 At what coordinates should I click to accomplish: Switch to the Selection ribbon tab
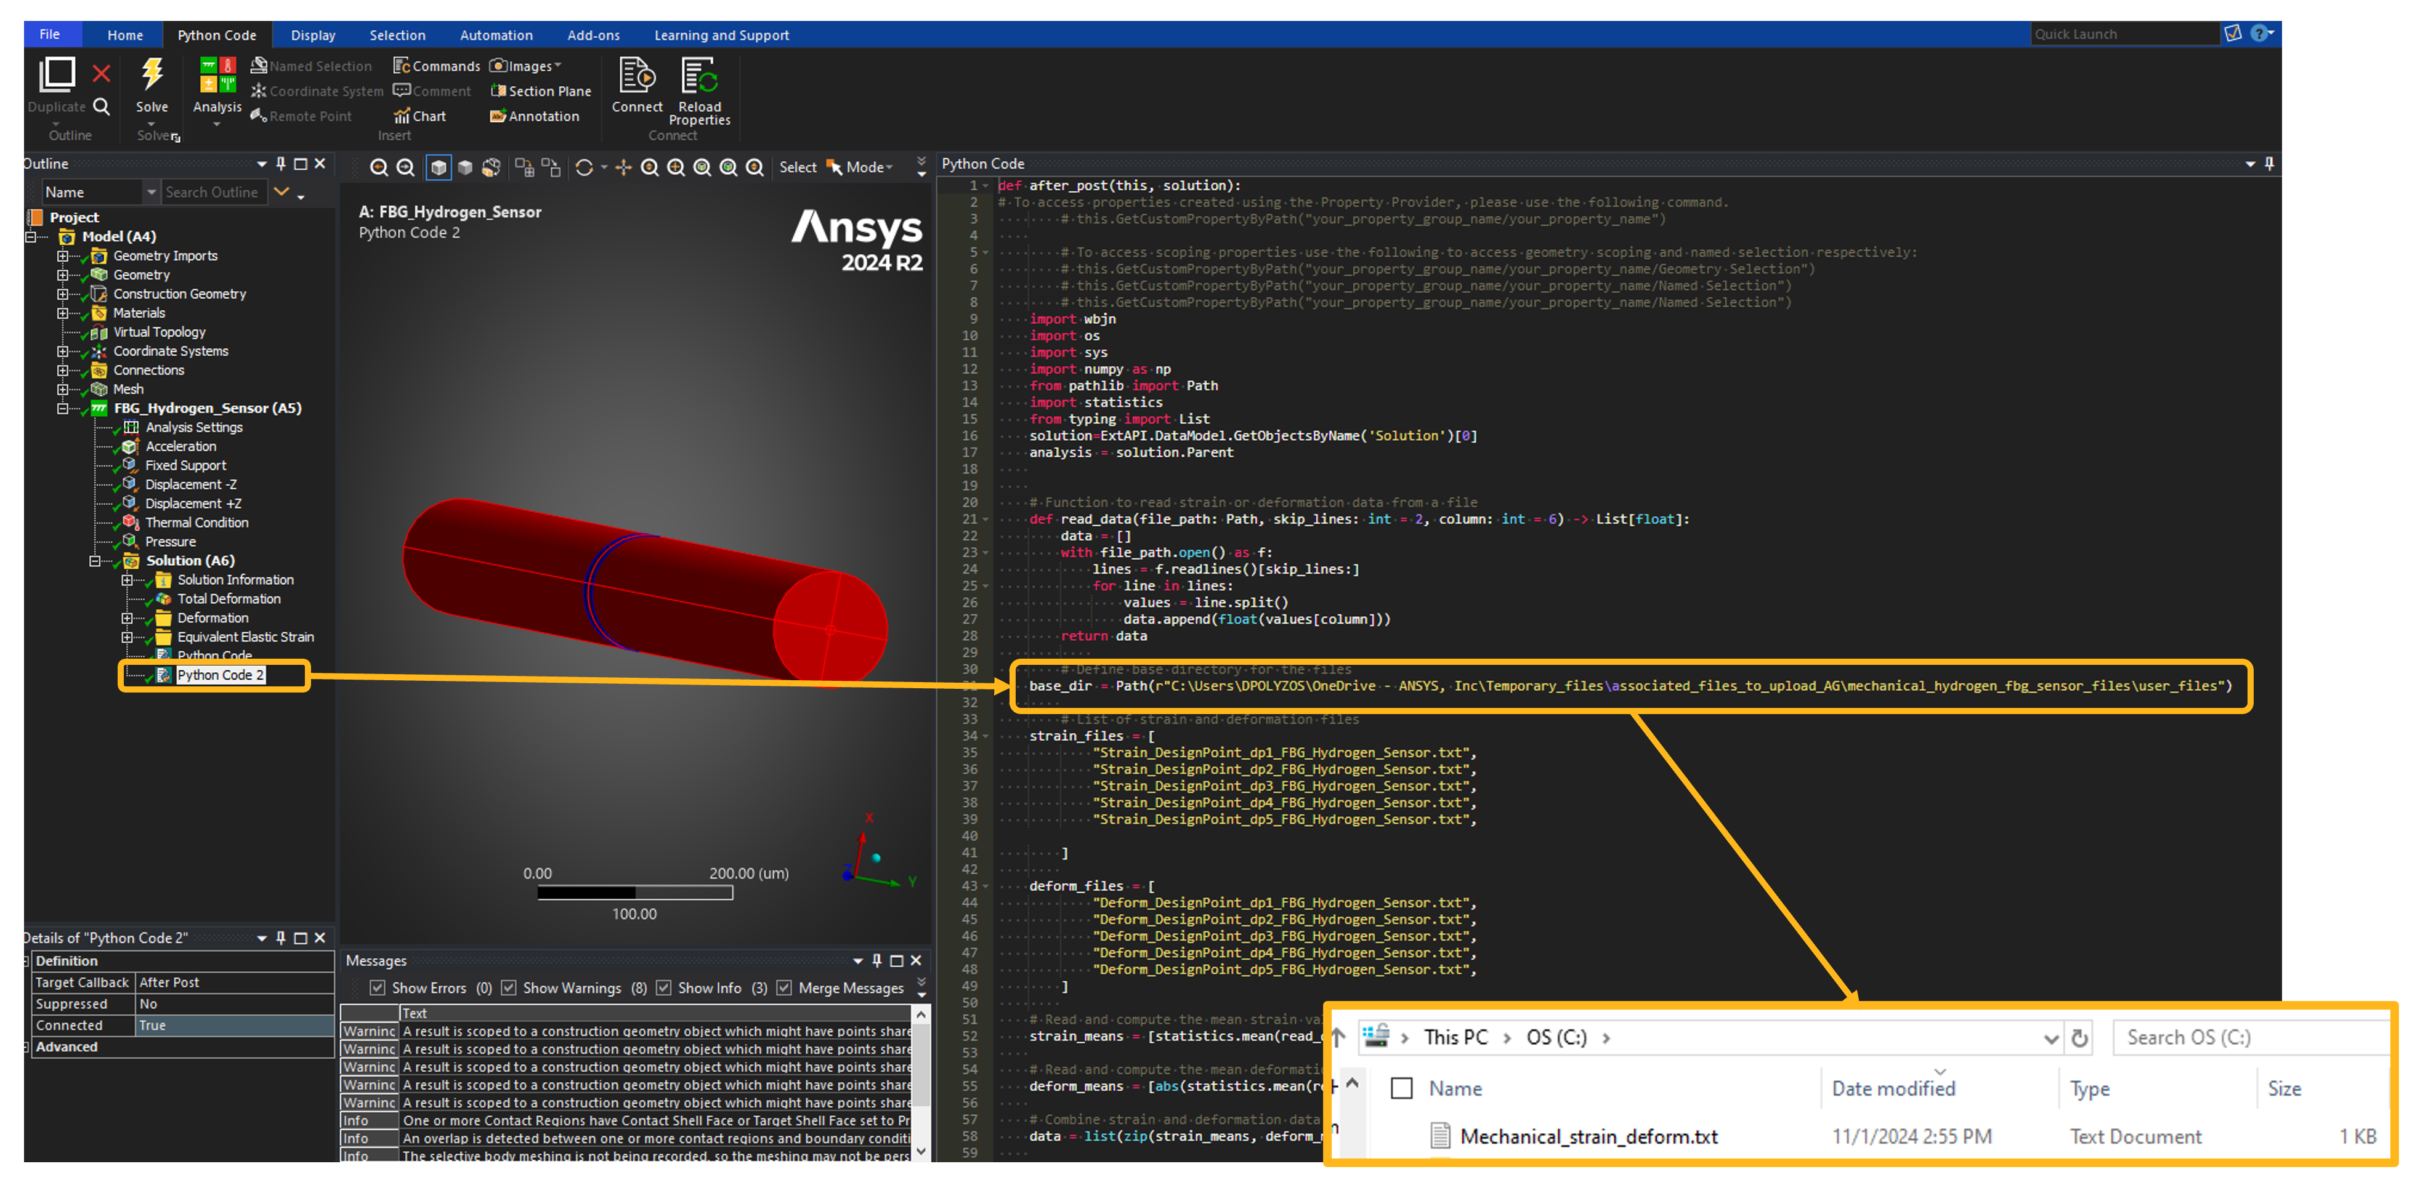pos(397,34)
